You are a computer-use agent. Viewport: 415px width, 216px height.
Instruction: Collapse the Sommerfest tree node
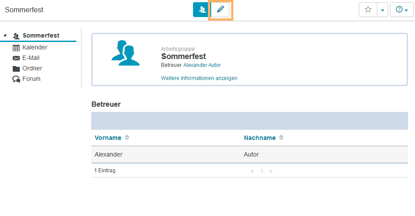click(5, 35)
